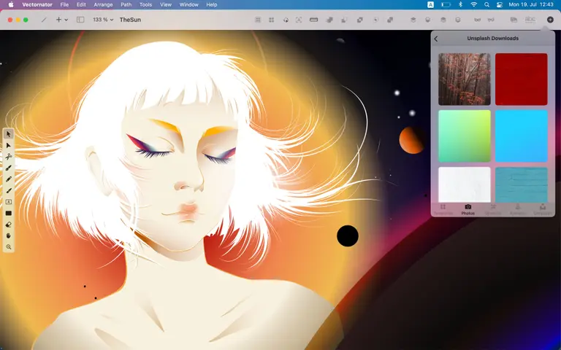This screenshot has width=561, height=350.
Task: Open the File menu
Action: pos(64,4)
